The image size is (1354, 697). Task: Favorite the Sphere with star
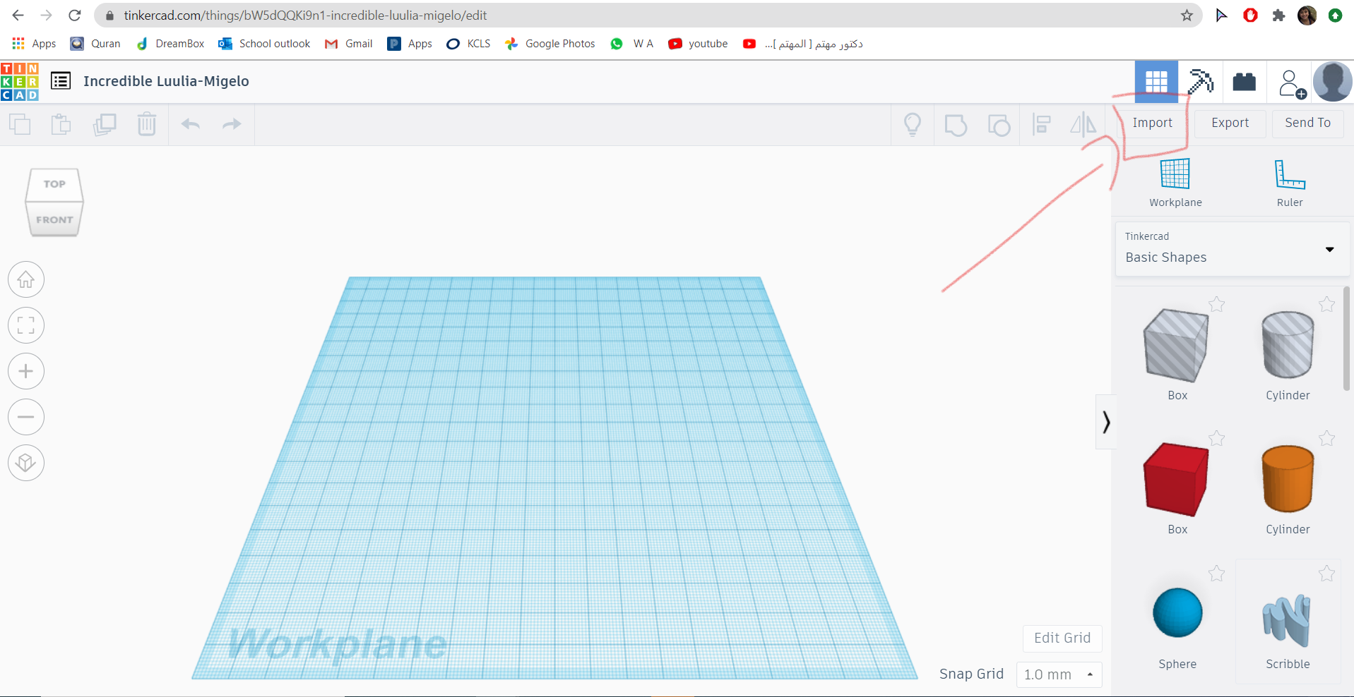point(1216,573)
